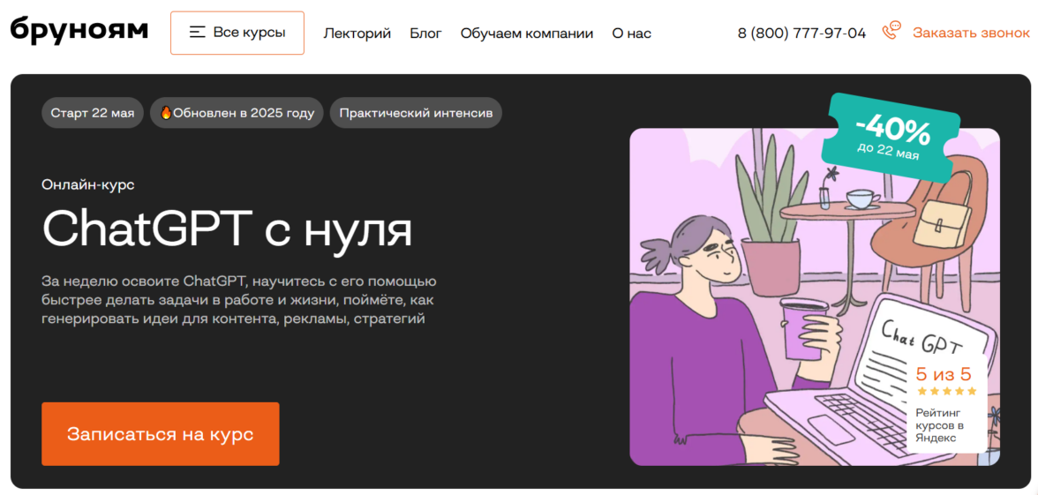Click the Онлайн-курс label

88,184
